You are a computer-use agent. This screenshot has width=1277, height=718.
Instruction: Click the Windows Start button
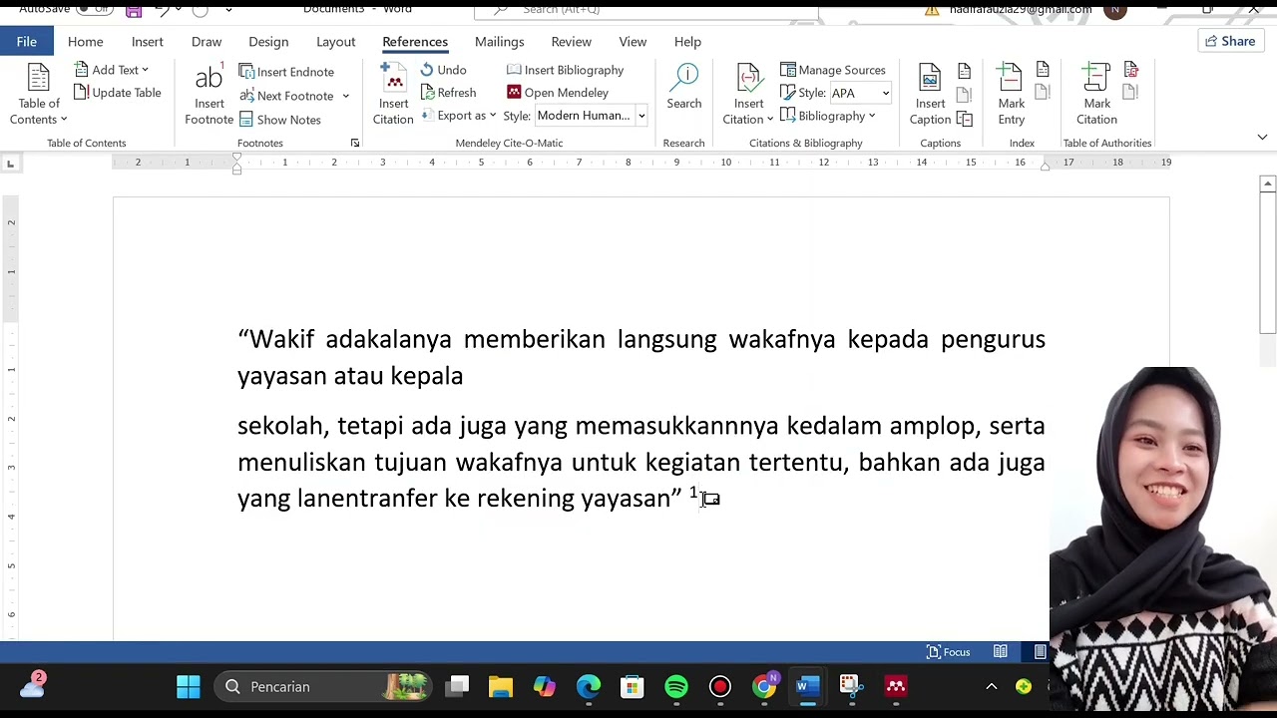(189, 686)
